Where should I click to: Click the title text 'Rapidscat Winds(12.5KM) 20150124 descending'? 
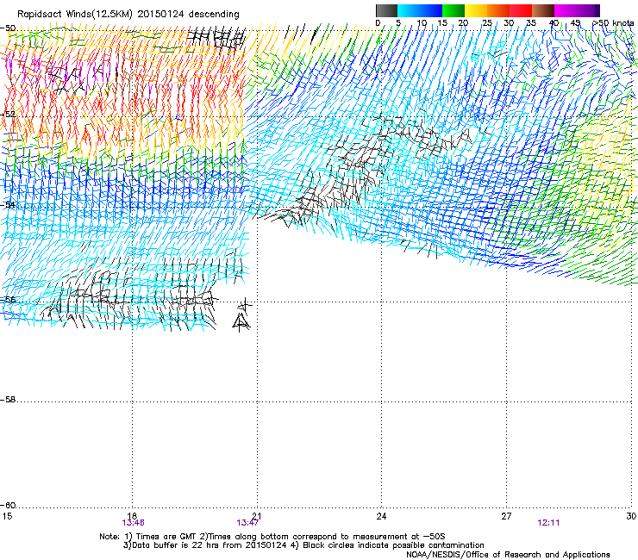[128, 15]
